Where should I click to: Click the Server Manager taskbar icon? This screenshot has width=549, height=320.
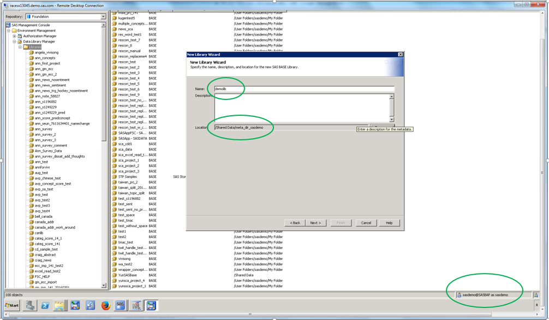click(30, 305)
